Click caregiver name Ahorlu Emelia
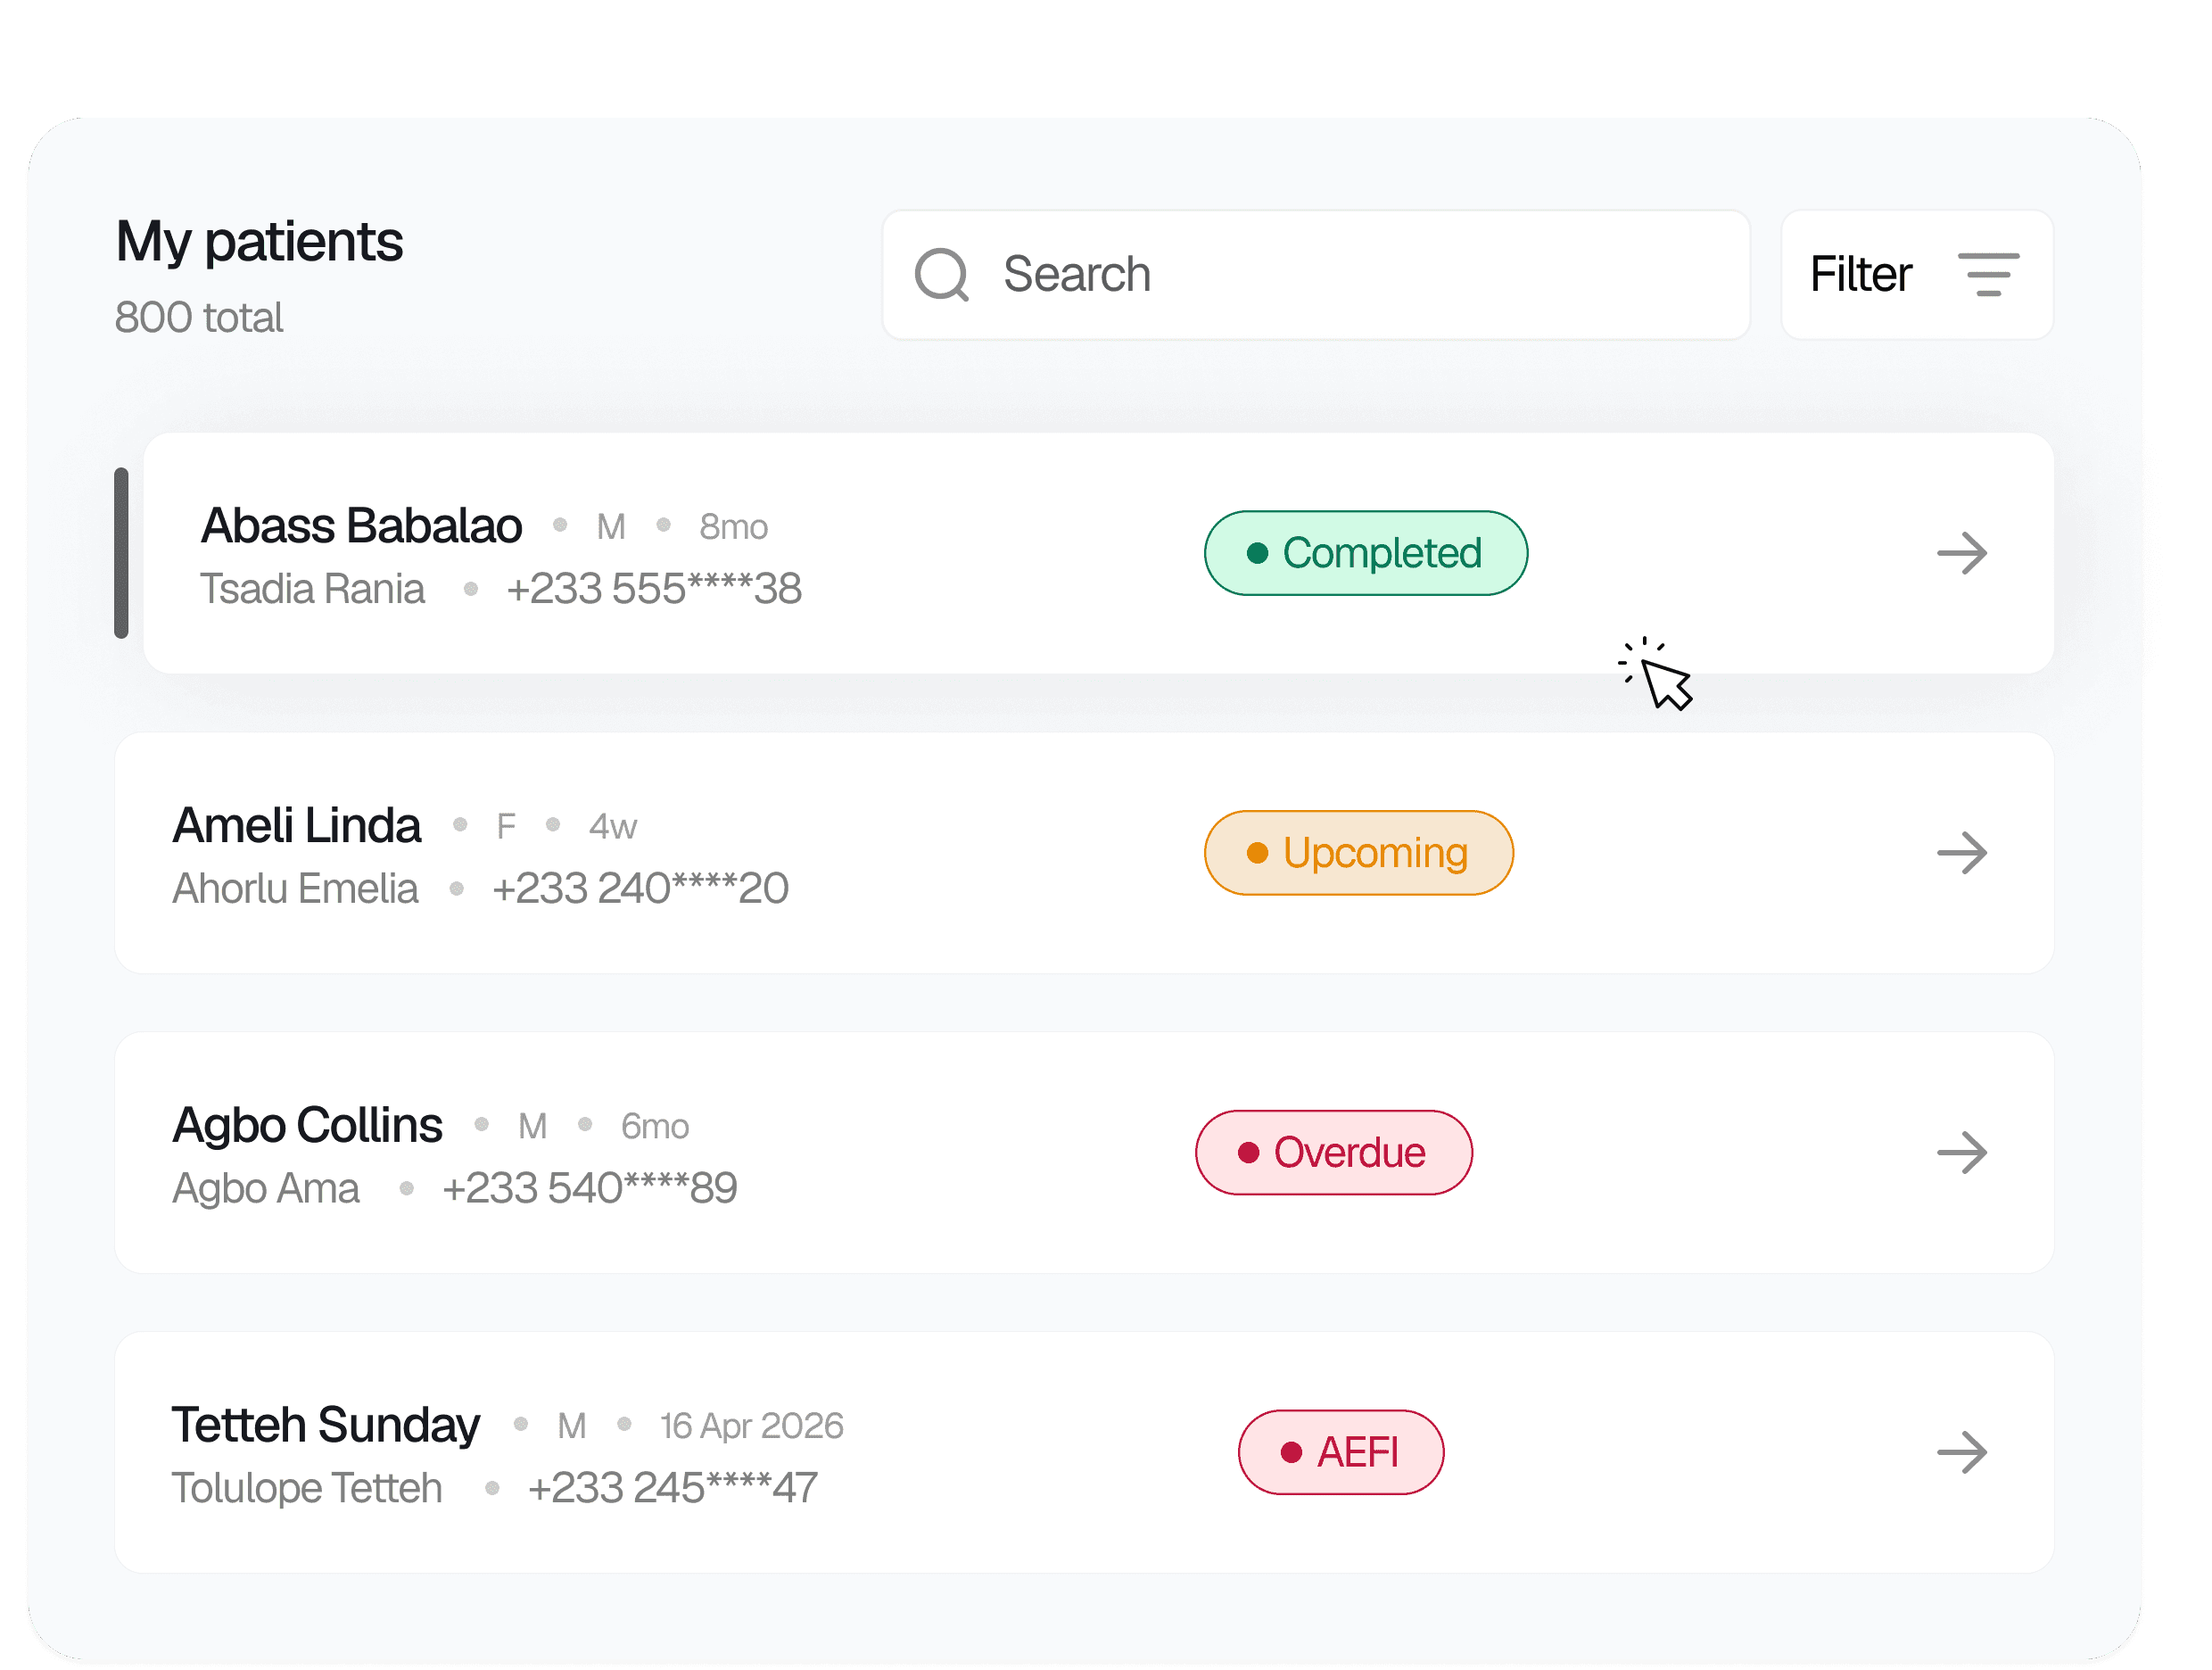The width and height of the screenshot is (2212, 1670). pos(295,888)
